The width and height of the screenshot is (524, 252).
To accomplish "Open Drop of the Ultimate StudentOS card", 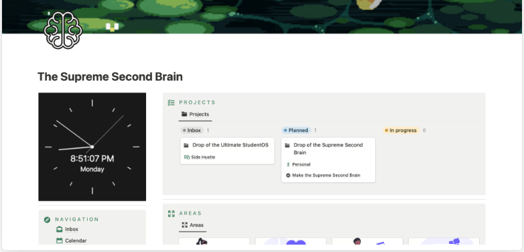I will 227,151.
